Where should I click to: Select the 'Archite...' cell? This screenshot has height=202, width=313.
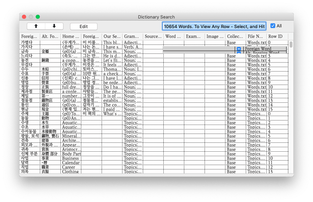[71, 140]
